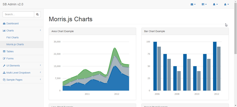Click the magnifier search button

click(x=38, y=14)
